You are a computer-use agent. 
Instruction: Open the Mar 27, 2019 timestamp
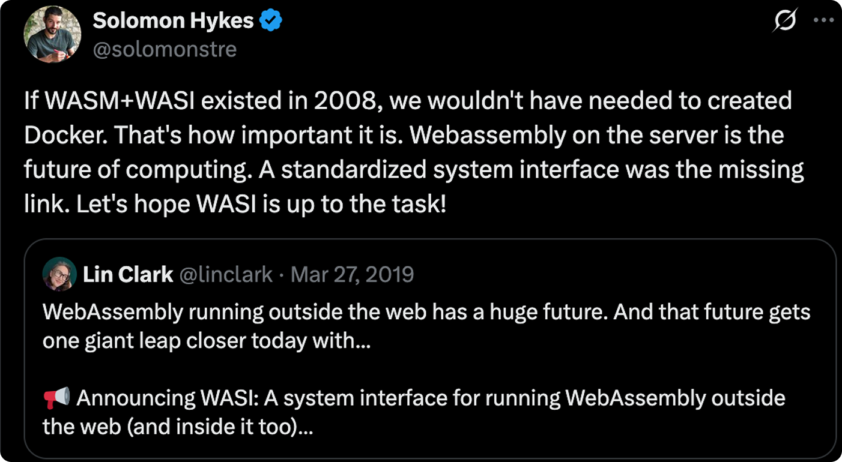point(352,275)
